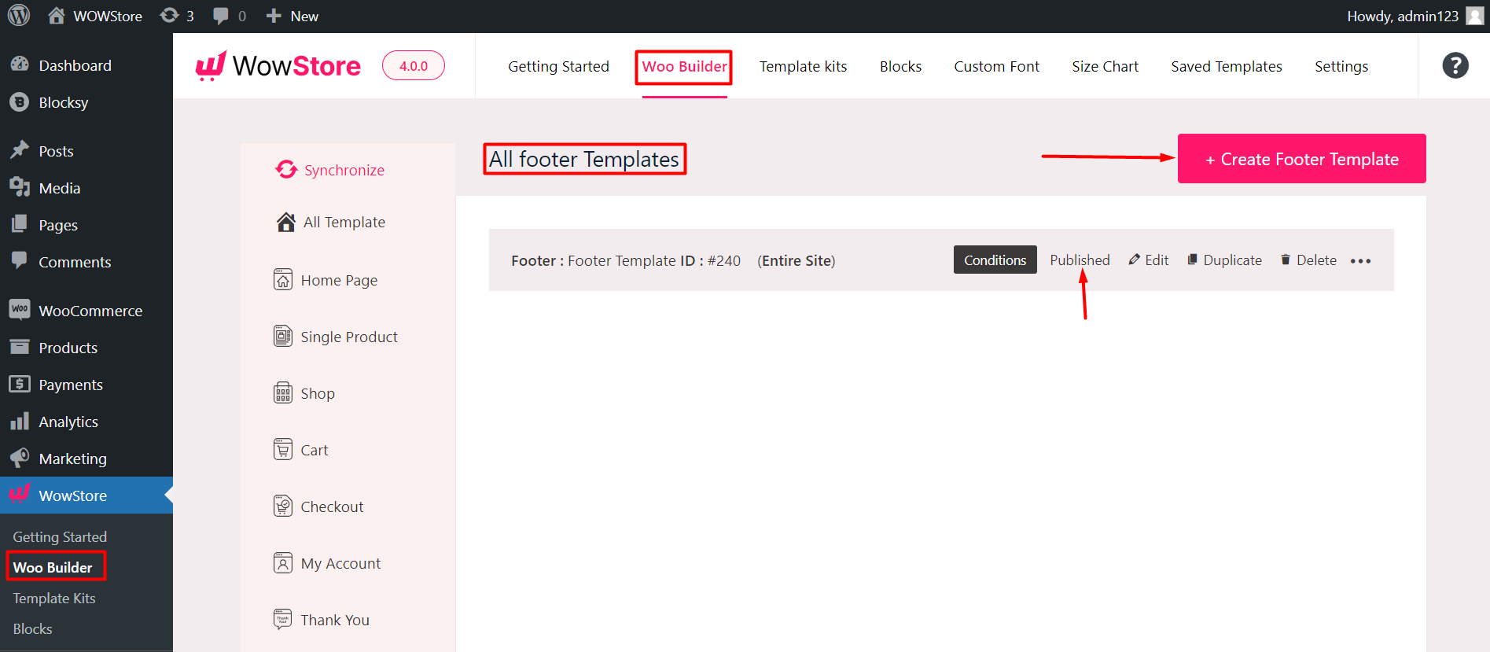The image size is (1490, 652).
Task: Click the admin123 avatar icon
Action: pyautogui.click(x=1474, y=16)
